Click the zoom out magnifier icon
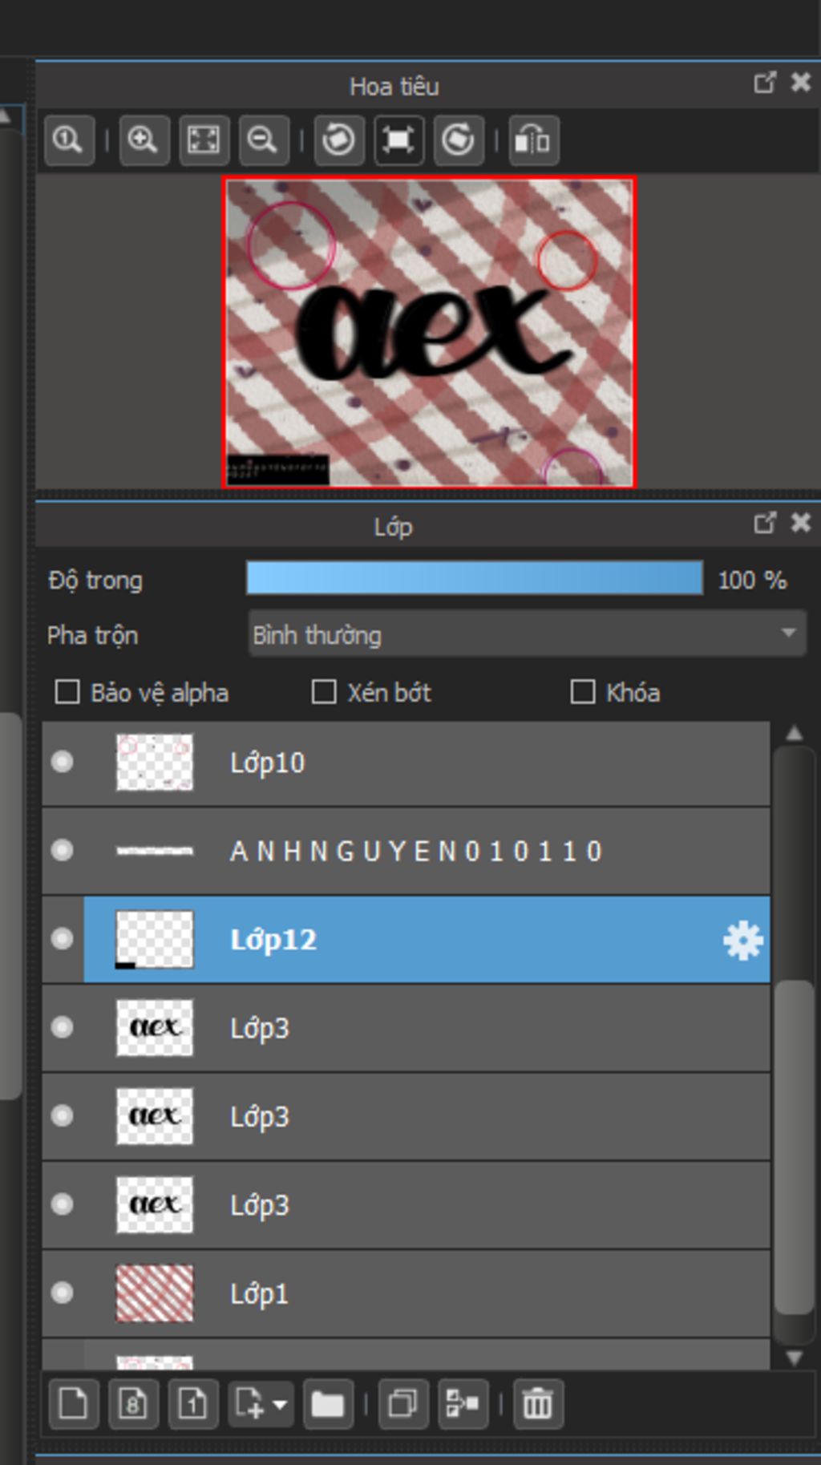 point(263,140)
